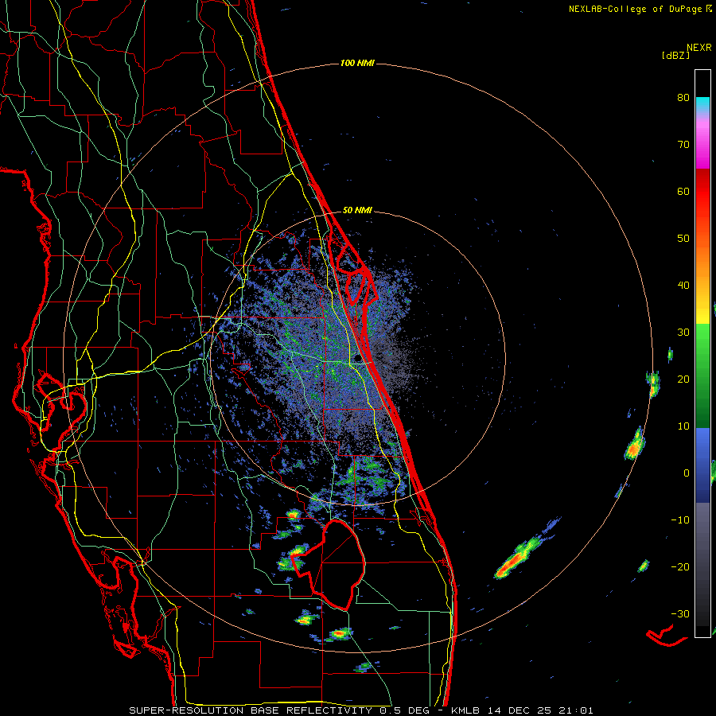The width and height of the screenshot is (716, 716).
Task: Click the 10 dBZ scale value
Action: coord(683,426)
